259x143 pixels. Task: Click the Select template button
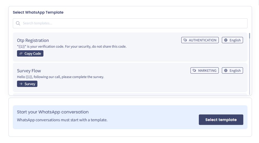[x=221, y=120]
